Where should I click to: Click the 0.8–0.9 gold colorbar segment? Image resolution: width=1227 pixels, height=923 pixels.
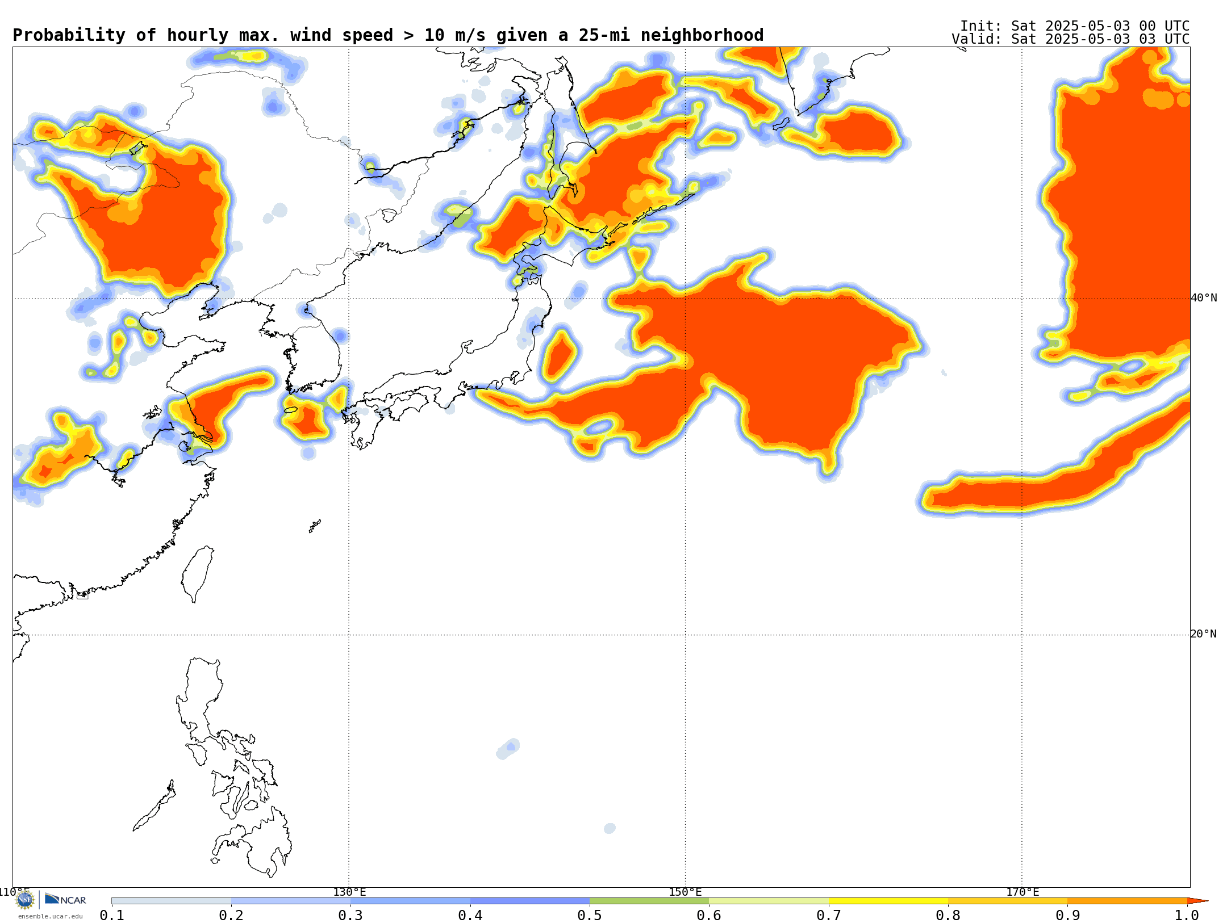pos(1008,901)
